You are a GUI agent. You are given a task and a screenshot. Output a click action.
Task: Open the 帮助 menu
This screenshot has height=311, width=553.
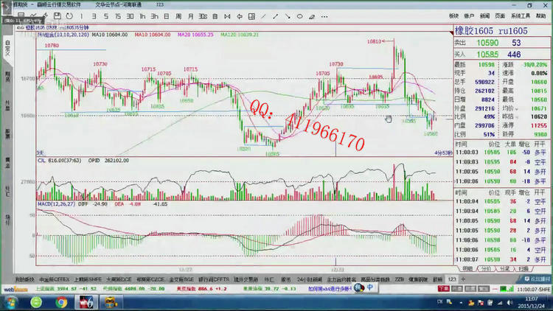click(x=540, y=16)
